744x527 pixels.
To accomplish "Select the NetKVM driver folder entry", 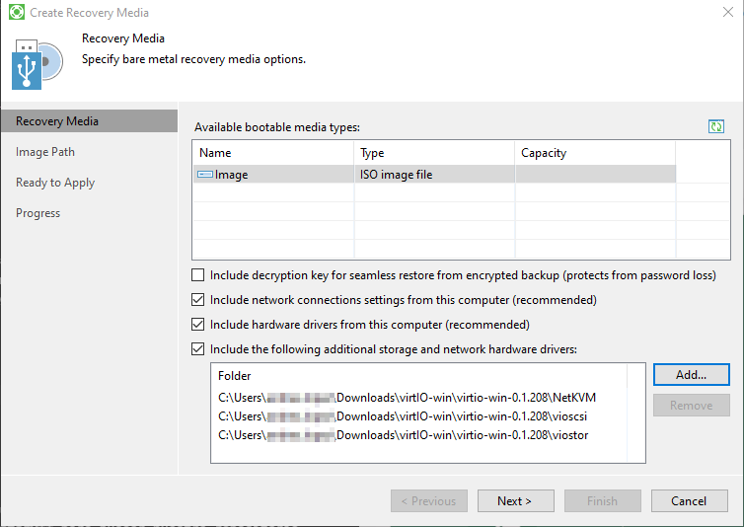I will (x=407, y=398).
